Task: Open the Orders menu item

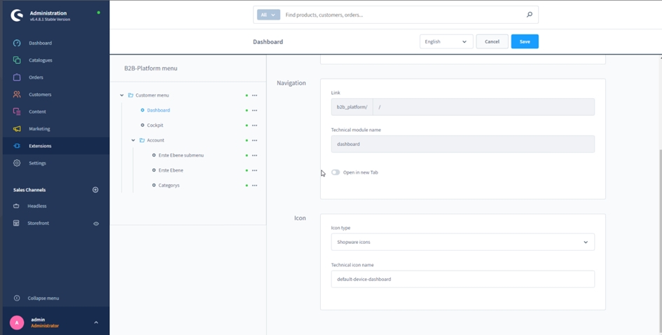Action: pyautogui.click(x=36, y=77)
